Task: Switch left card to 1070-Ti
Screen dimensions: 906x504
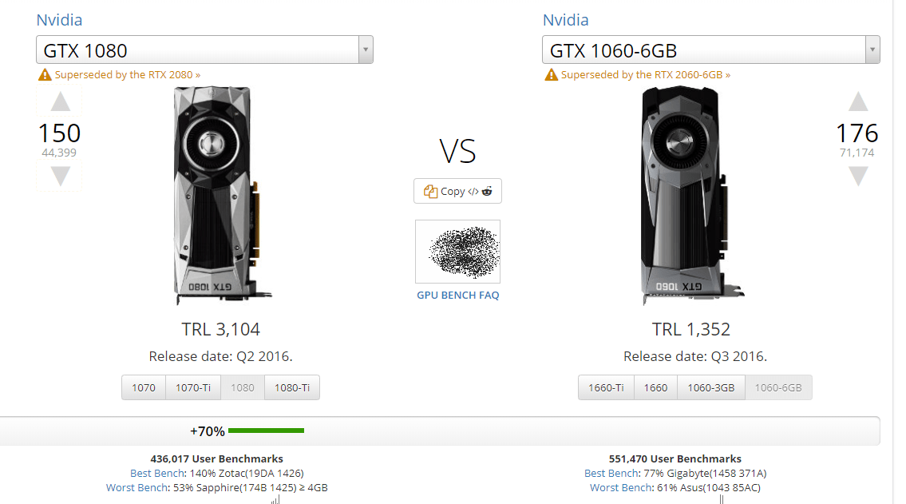Action: 195,387
